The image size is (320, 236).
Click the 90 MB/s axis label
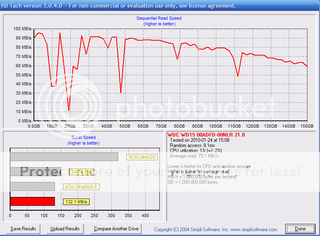[x=23, y=38]
